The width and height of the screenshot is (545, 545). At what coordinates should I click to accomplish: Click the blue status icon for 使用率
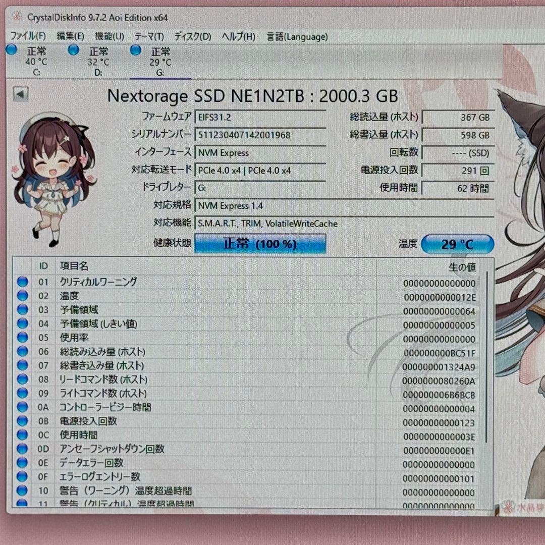click(23, 337)
